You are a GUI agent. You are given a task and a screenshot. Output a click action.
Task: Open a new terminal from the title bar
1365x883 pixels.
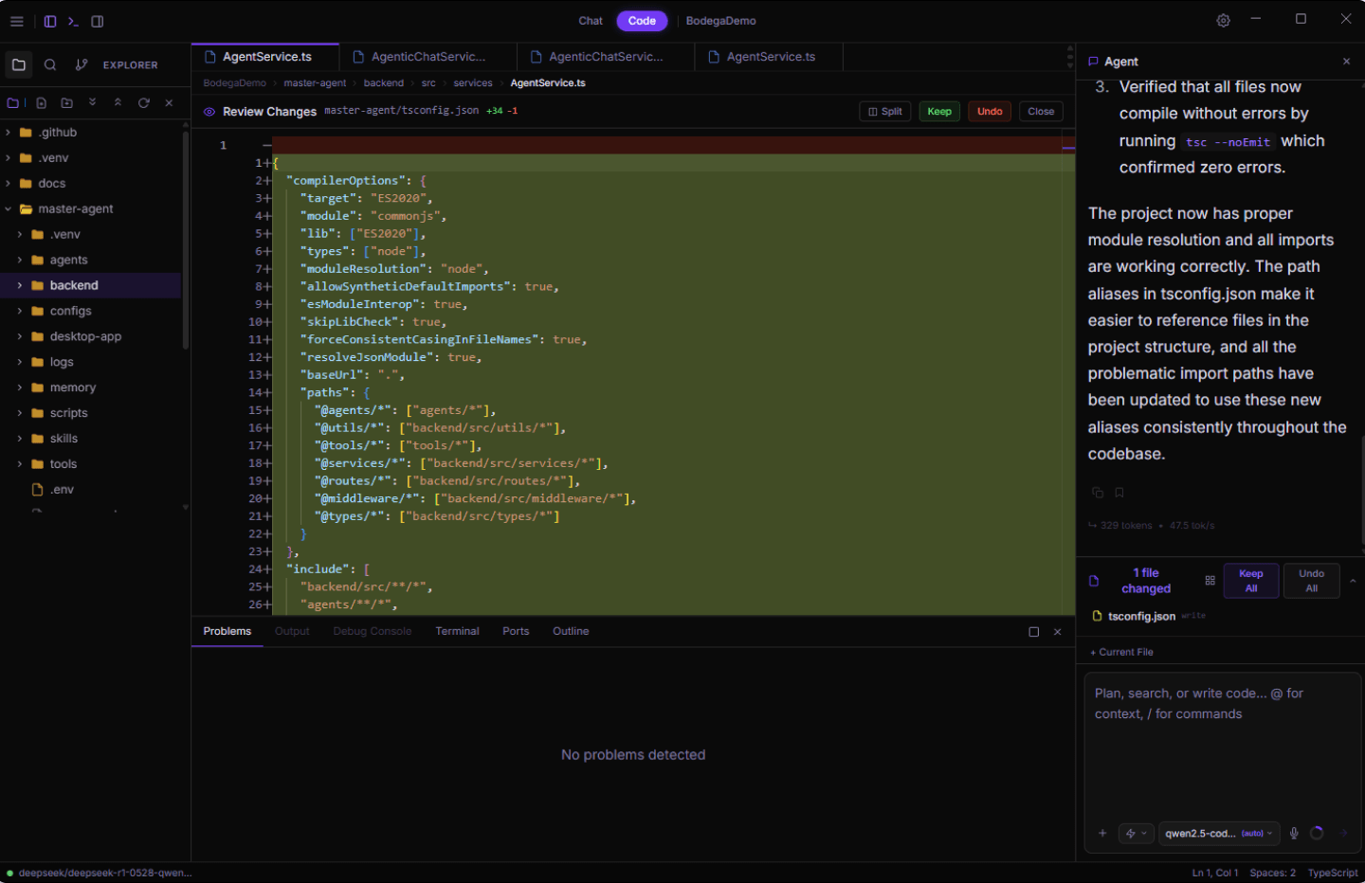coord(74,21)
